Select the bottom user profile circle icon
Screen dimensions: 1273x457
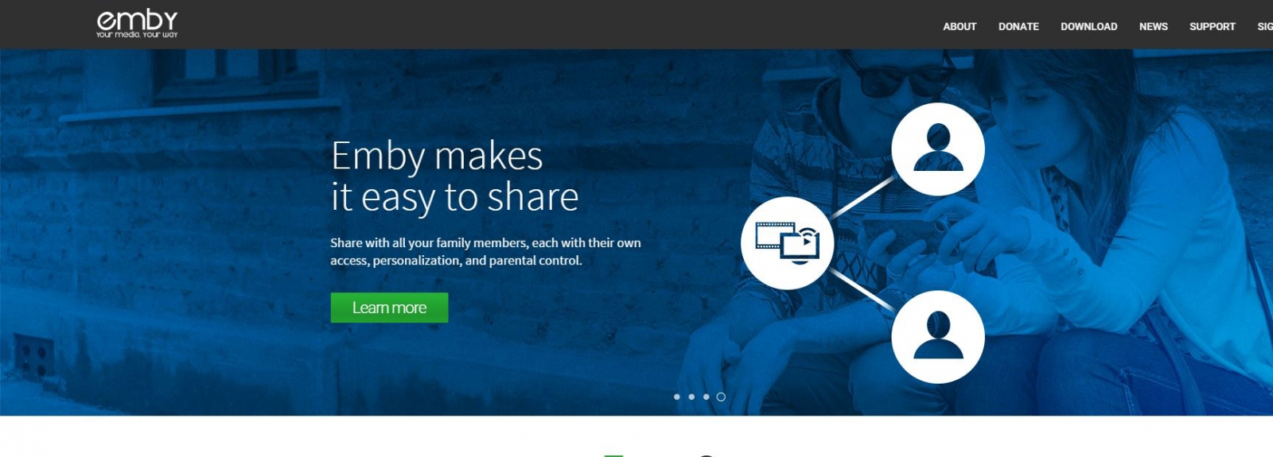pyautogui.click(x=938, y=337)
